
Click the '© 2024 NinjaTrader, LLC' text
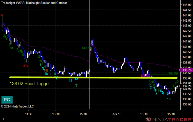17,106
